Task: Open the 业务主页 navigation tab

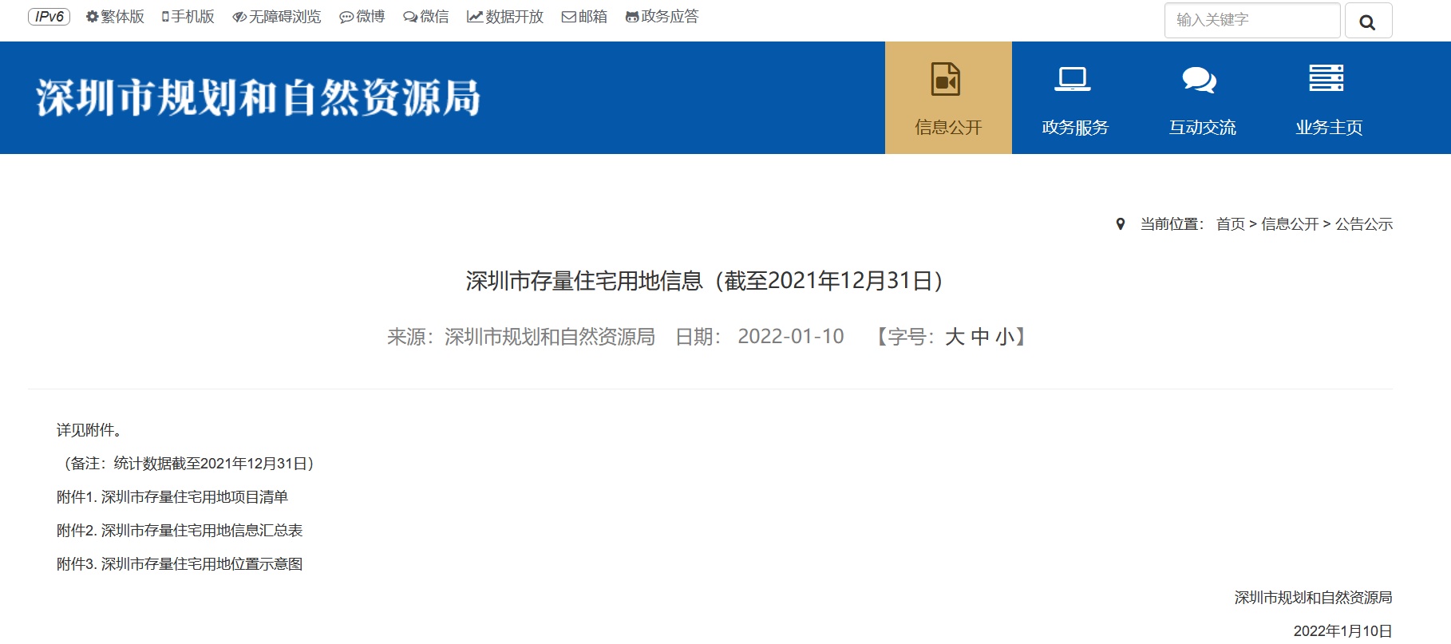Action: (1329, 97)
